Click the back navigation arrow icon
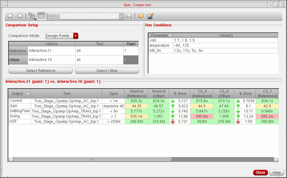Viewport: 287px width, 178px height. pyautogui.click(x=10, y=16)
